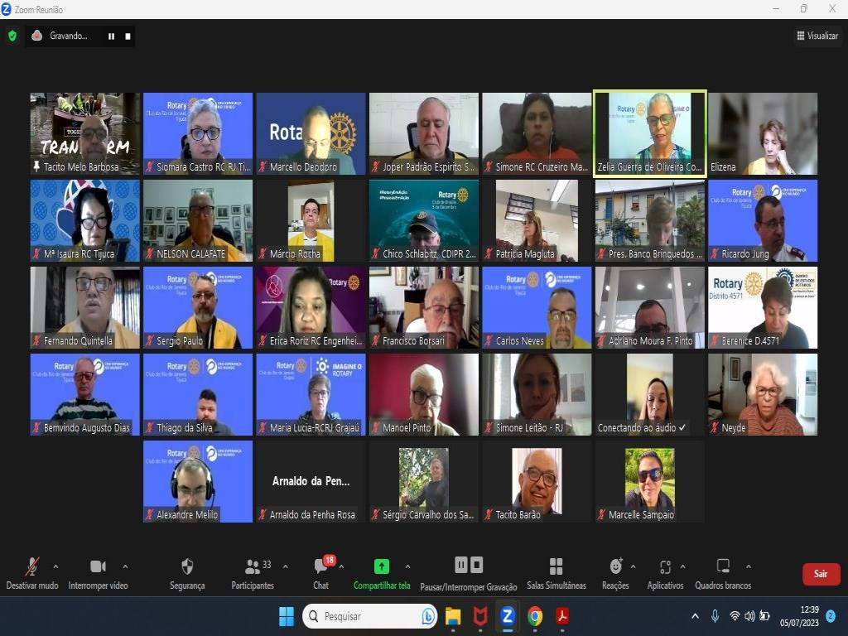Screen dimensions: 848x636
Task: Expand video options arrow beside Interromper vídeo
Action: [x=125, y=566]
